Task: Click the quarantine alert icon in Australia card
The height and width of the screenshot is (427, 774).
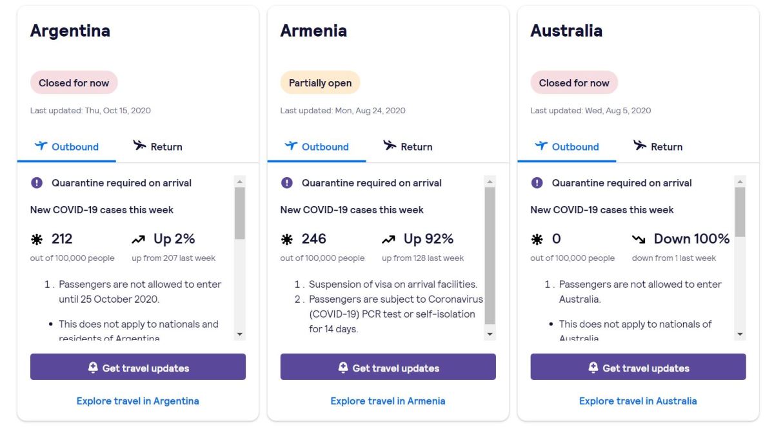Action: click(x=537, y=183)
